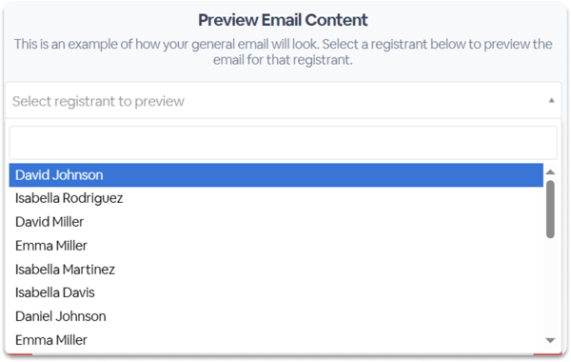
Task: Choose Isabella Martinez from the registrants
Action: coord(276,270)
